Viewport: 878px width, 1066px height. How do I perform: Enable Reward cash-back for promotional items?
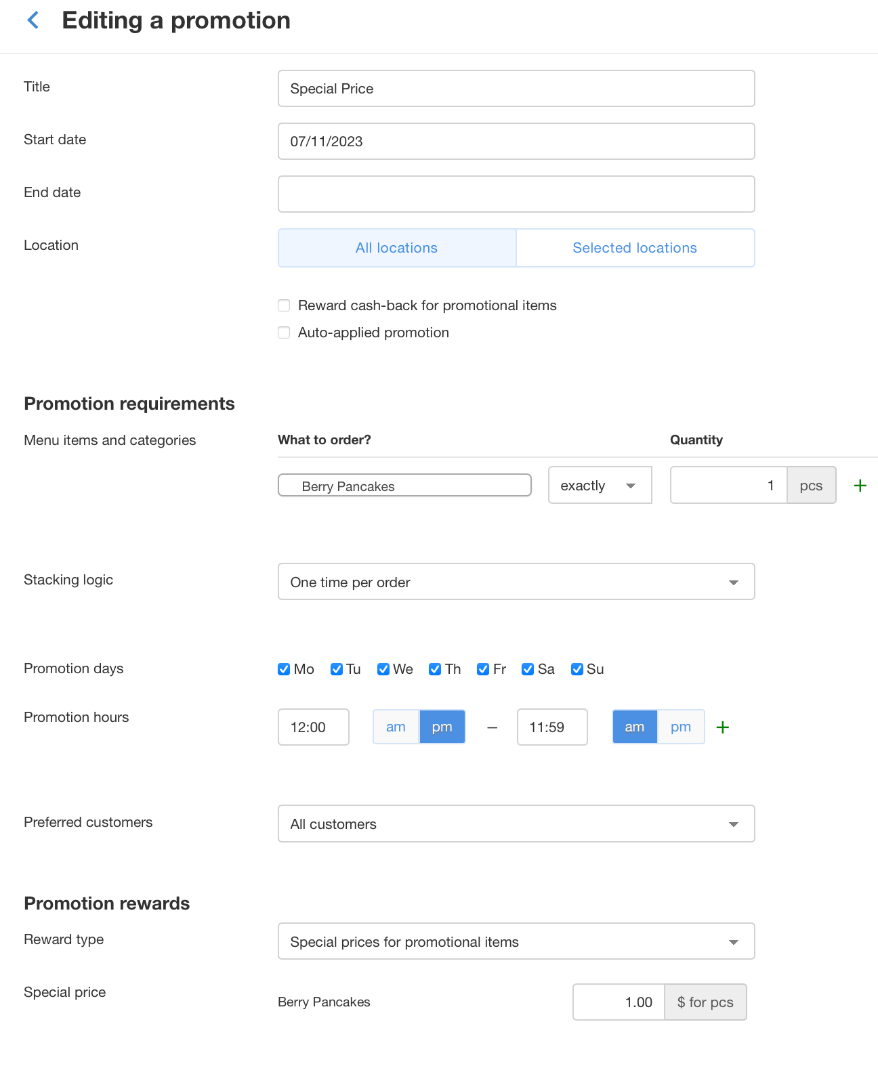point(284,305)
